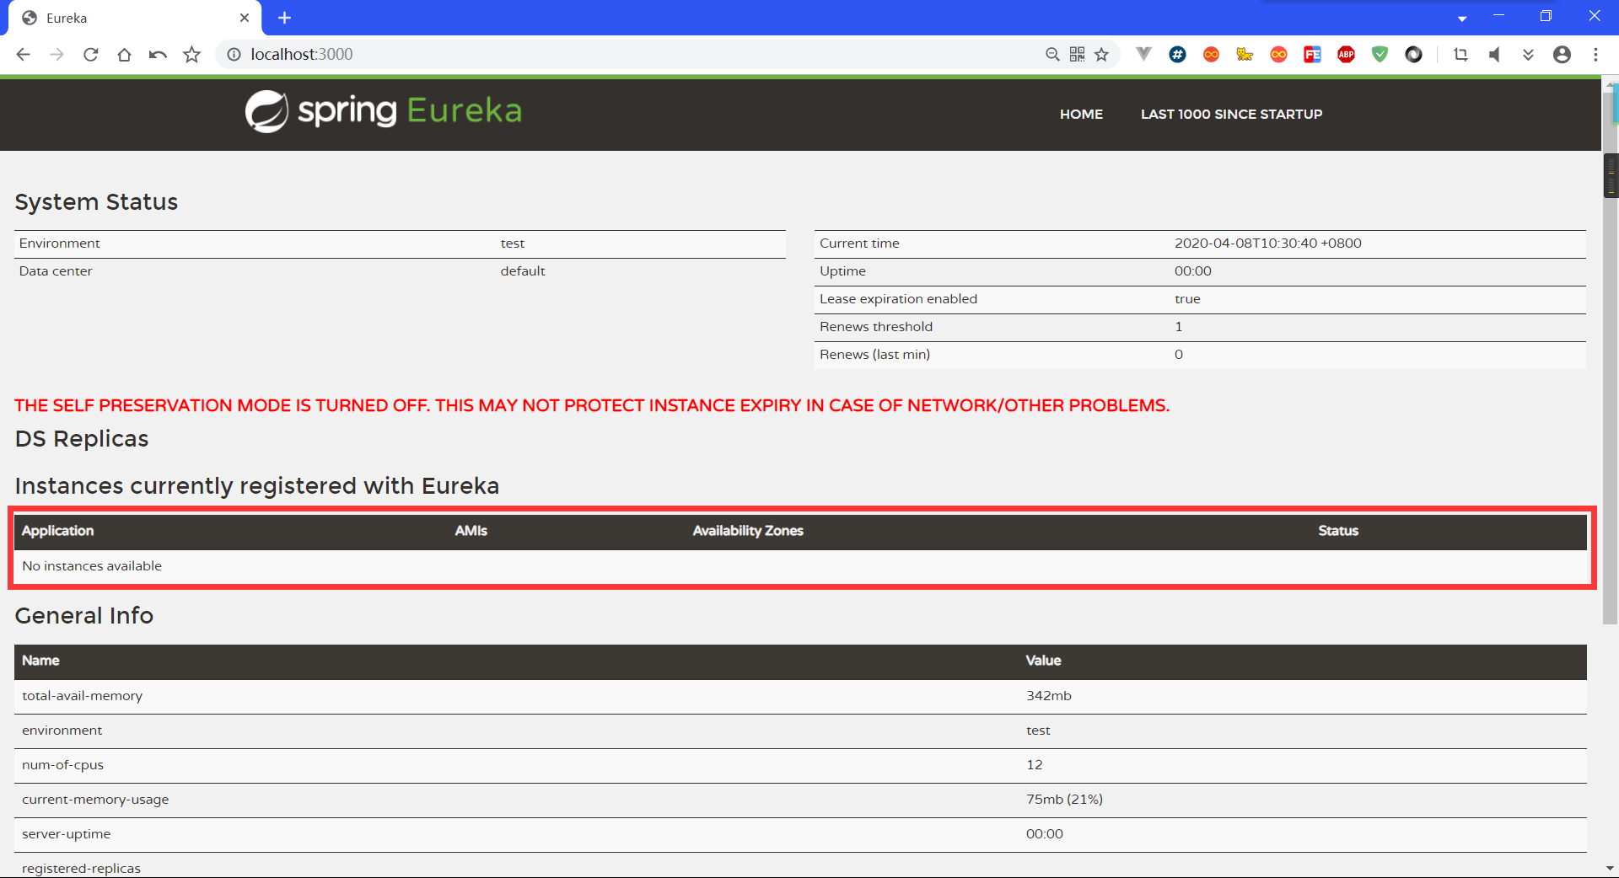Select the Eureka browser tab
The image size is (1619, 878).
tap(135, 18)
